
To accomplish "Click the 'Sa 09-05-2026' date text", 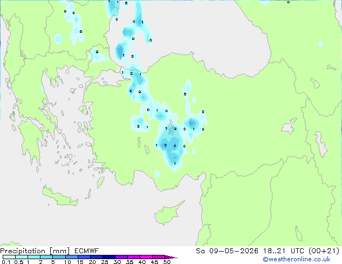I will [x=227, y=251].
